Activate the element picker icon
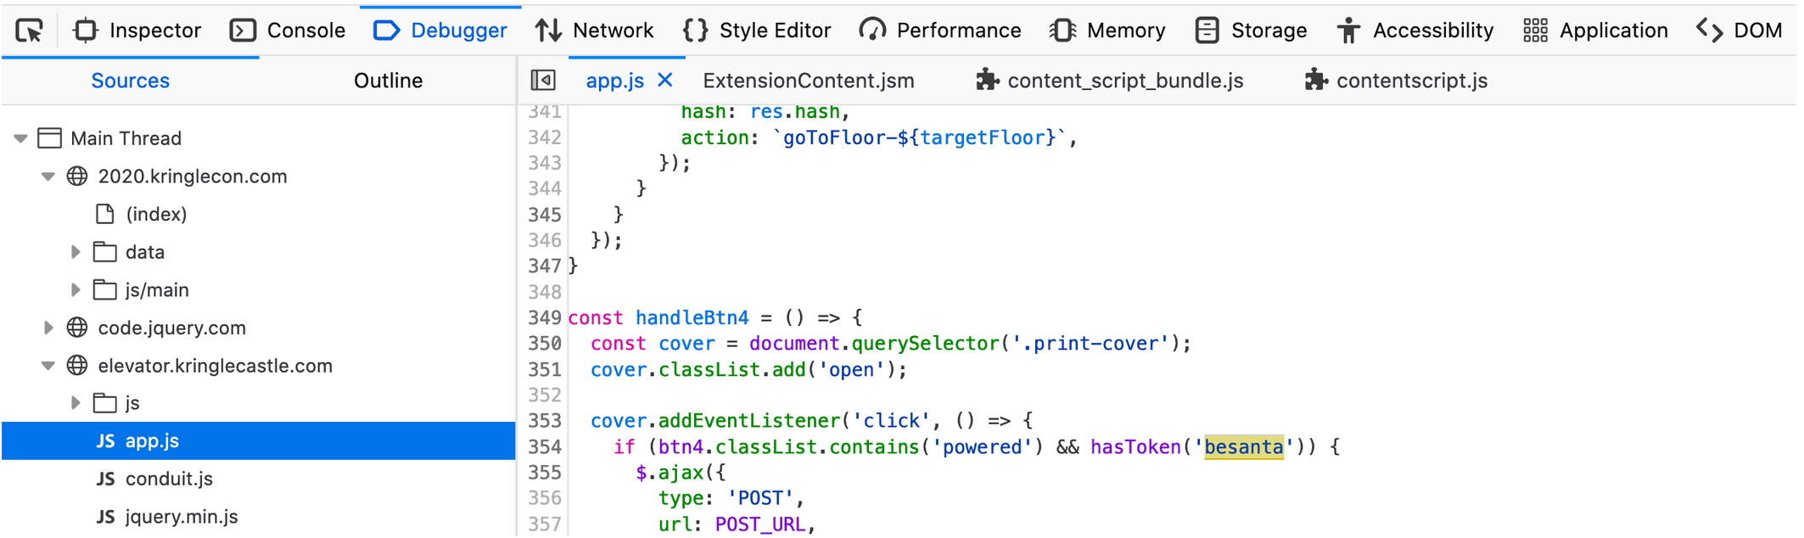1804x538 pixels. (30, 31)
